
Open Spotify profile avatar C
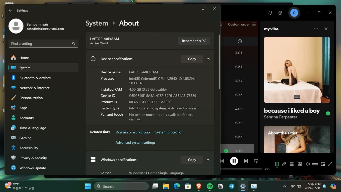[x=294, y=13]
